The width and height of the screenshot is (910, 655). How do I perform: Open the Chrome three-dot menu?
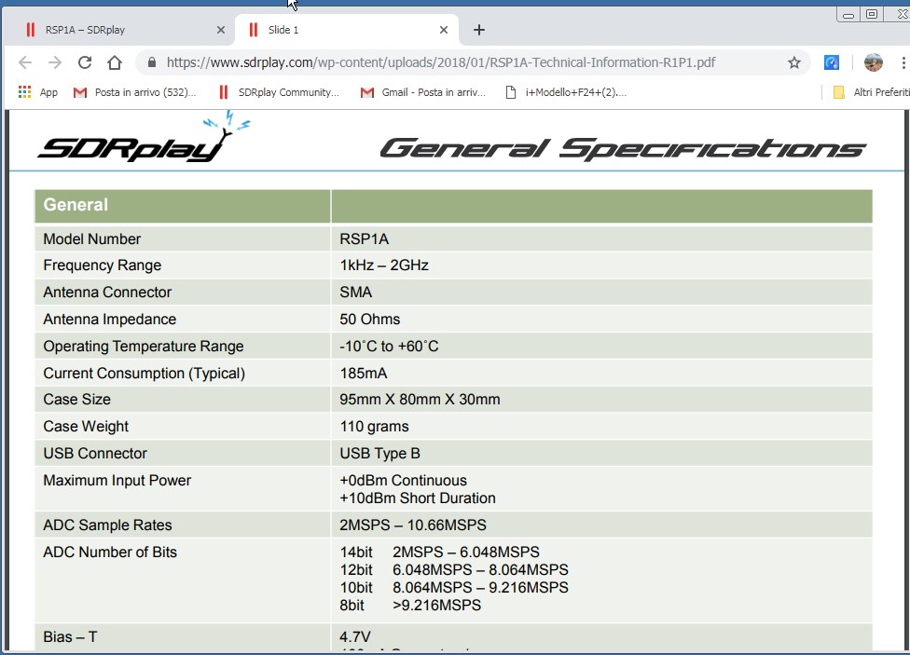903,62
